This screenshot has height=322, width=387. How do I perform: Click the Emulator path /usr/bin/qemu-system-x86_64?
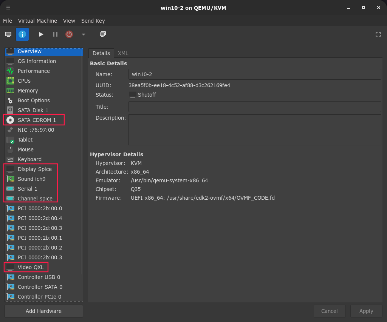[169, 180]
